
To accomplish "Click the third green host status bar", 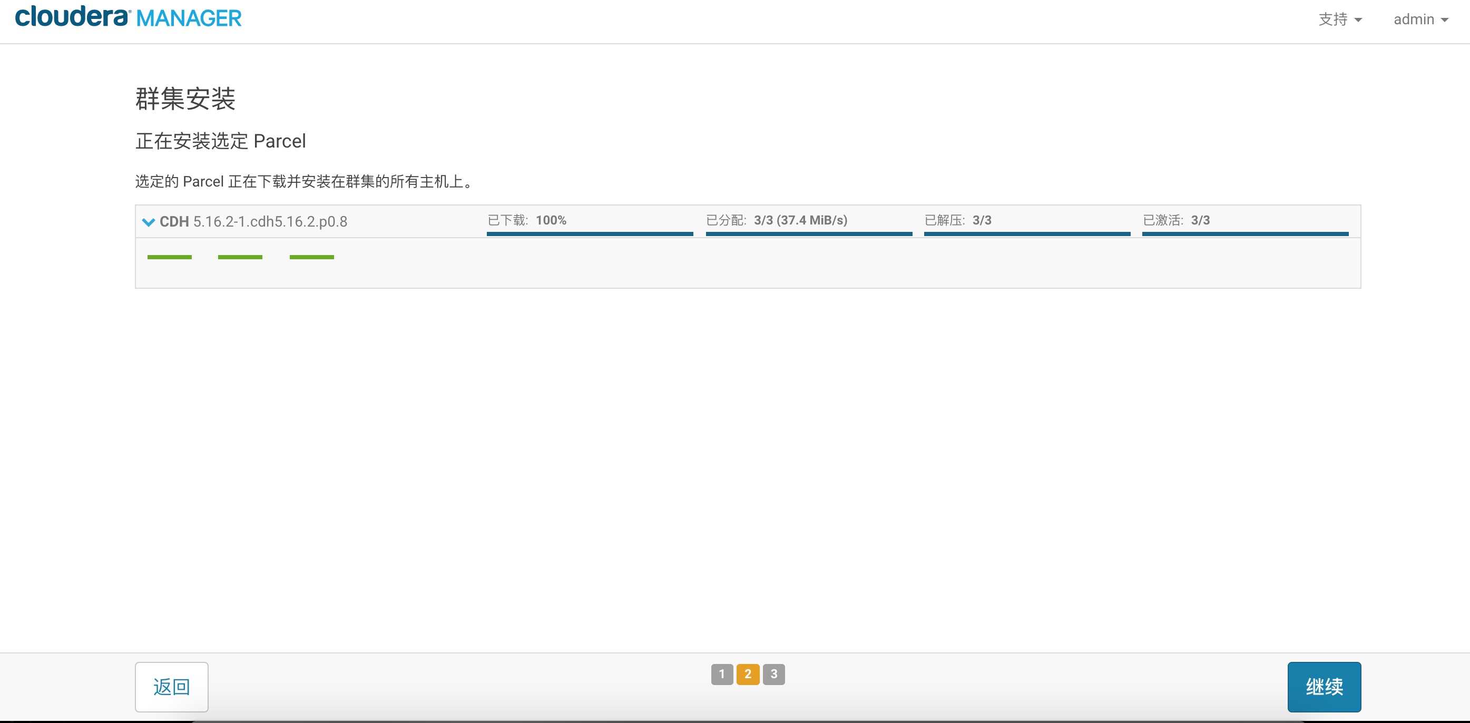I will [311, 257].
